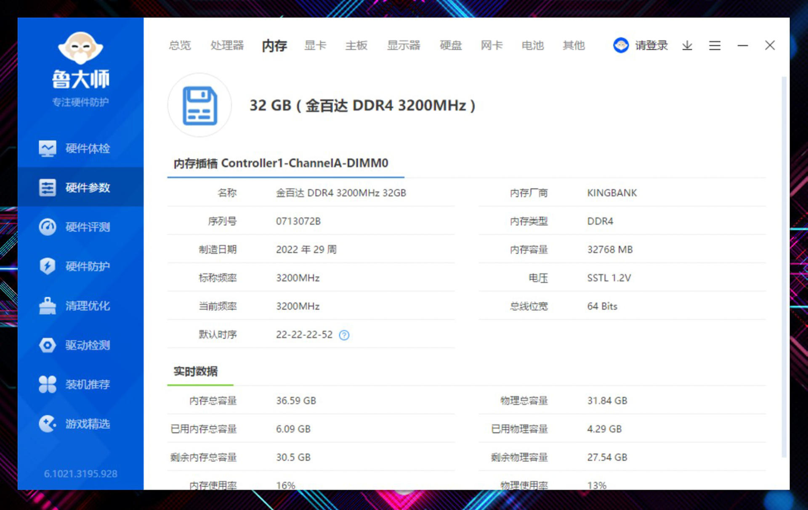View the 电池 battery information tab
Image resolution: width=808 pixels, height=510 pixels.
pos(532,45)
